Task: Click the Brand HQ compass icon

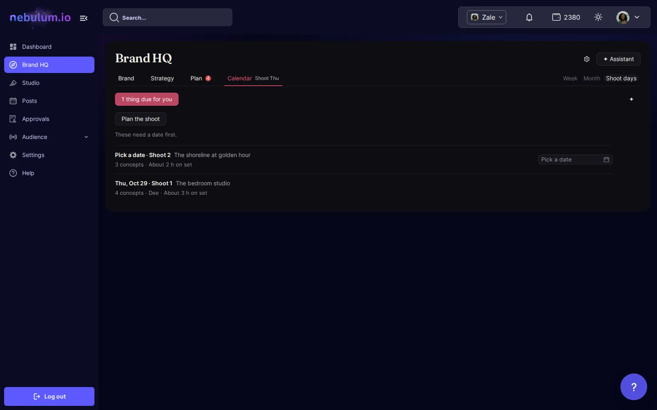Action: (x=13, y=65)
